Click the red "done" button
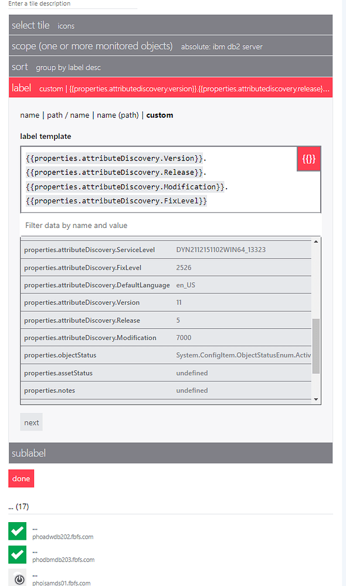Screen dimensions: 346x586 (x=21, y=478)
